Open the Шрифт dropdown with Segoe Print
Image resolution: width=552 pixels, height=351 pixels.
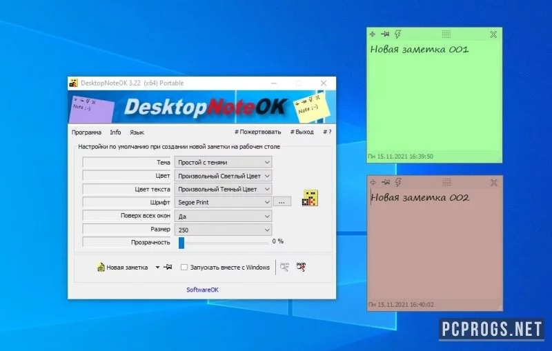coord(223,202)
